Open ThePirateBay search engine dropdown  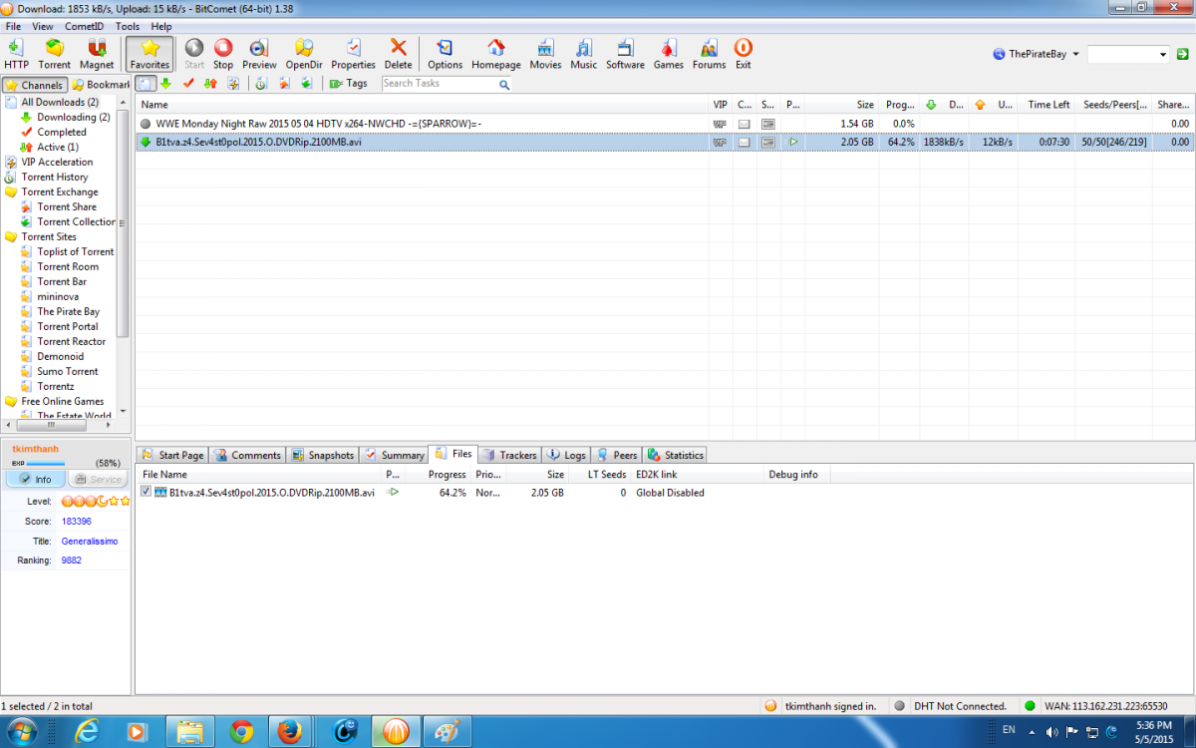(1037, 54)
